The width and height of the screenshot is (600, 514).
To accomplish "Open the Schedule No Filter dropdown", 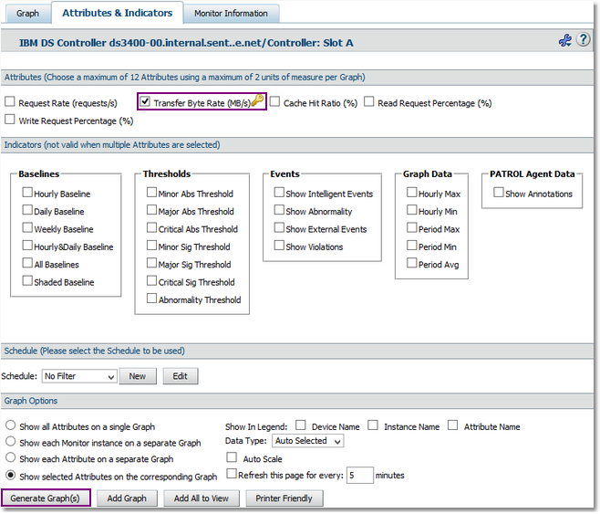I will click(x=79, y=376).
